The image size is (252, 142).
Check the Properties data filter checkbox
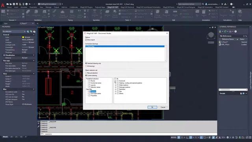pos(89,95)
